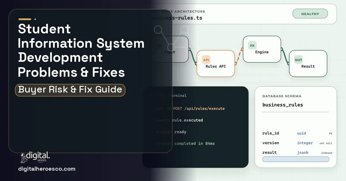Click the not null constraint label

click(x=326, y=143)
